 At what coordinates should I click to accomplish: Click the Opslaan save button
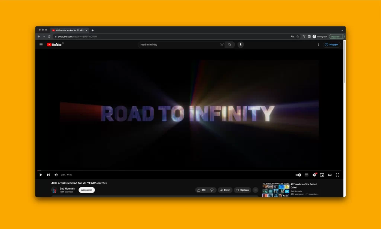(x=242, y=190)
